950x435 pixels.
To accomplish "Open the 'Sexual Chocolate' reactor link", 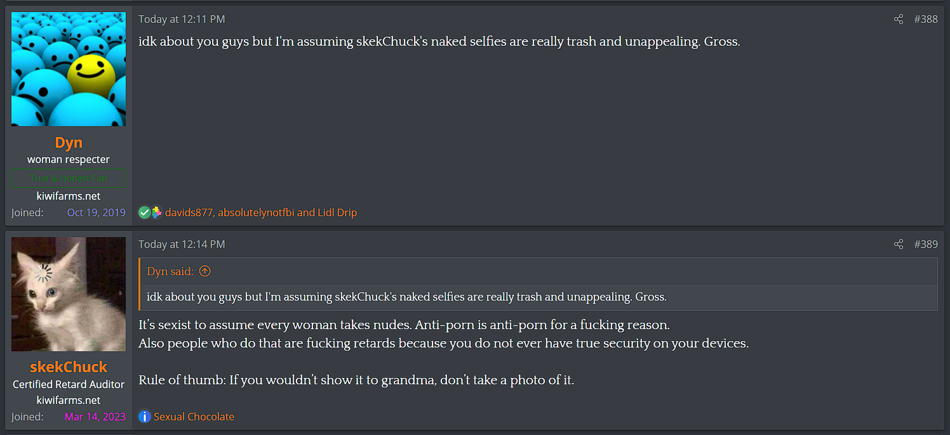I will [194, 417].
